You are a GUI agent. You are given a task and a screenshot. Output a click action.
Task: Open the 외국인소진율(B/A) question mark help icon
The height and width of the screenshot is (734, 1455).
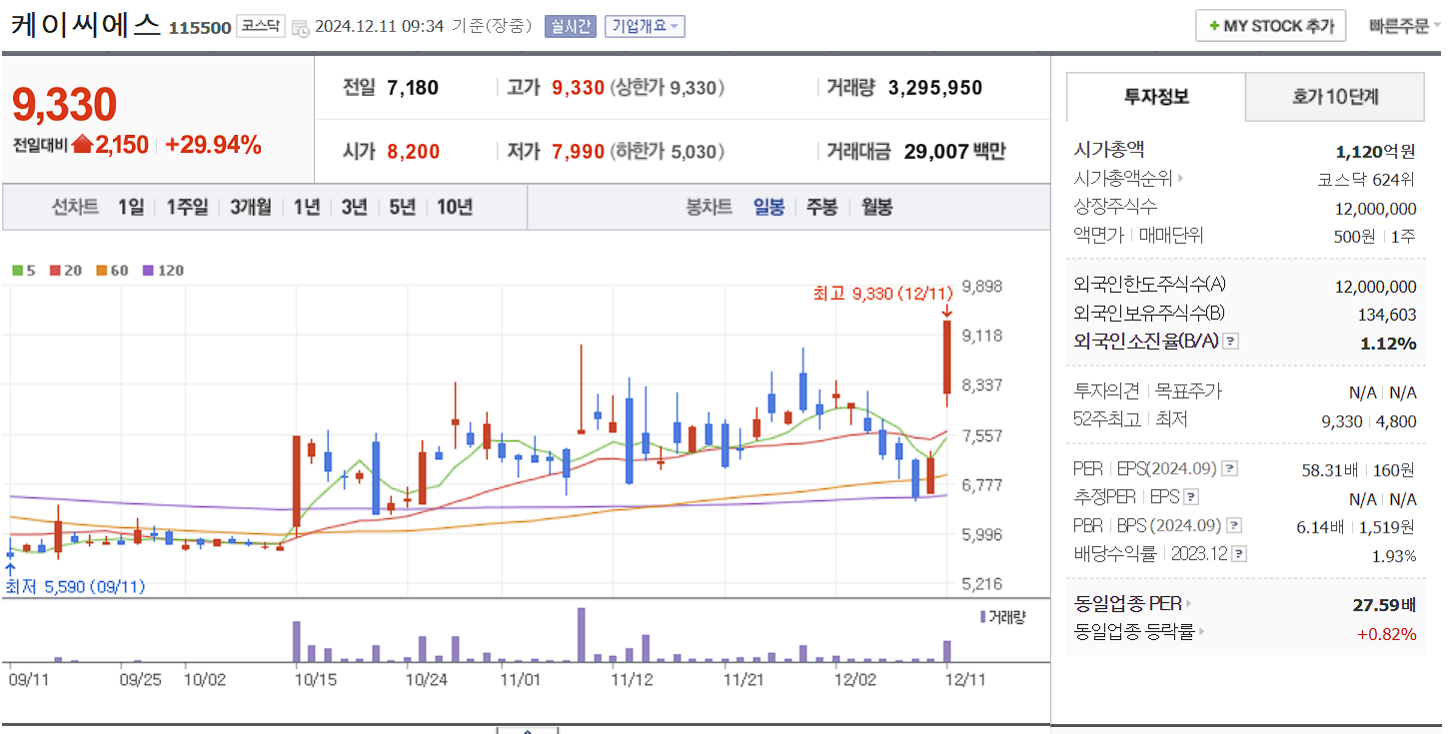coord(1231,341)
